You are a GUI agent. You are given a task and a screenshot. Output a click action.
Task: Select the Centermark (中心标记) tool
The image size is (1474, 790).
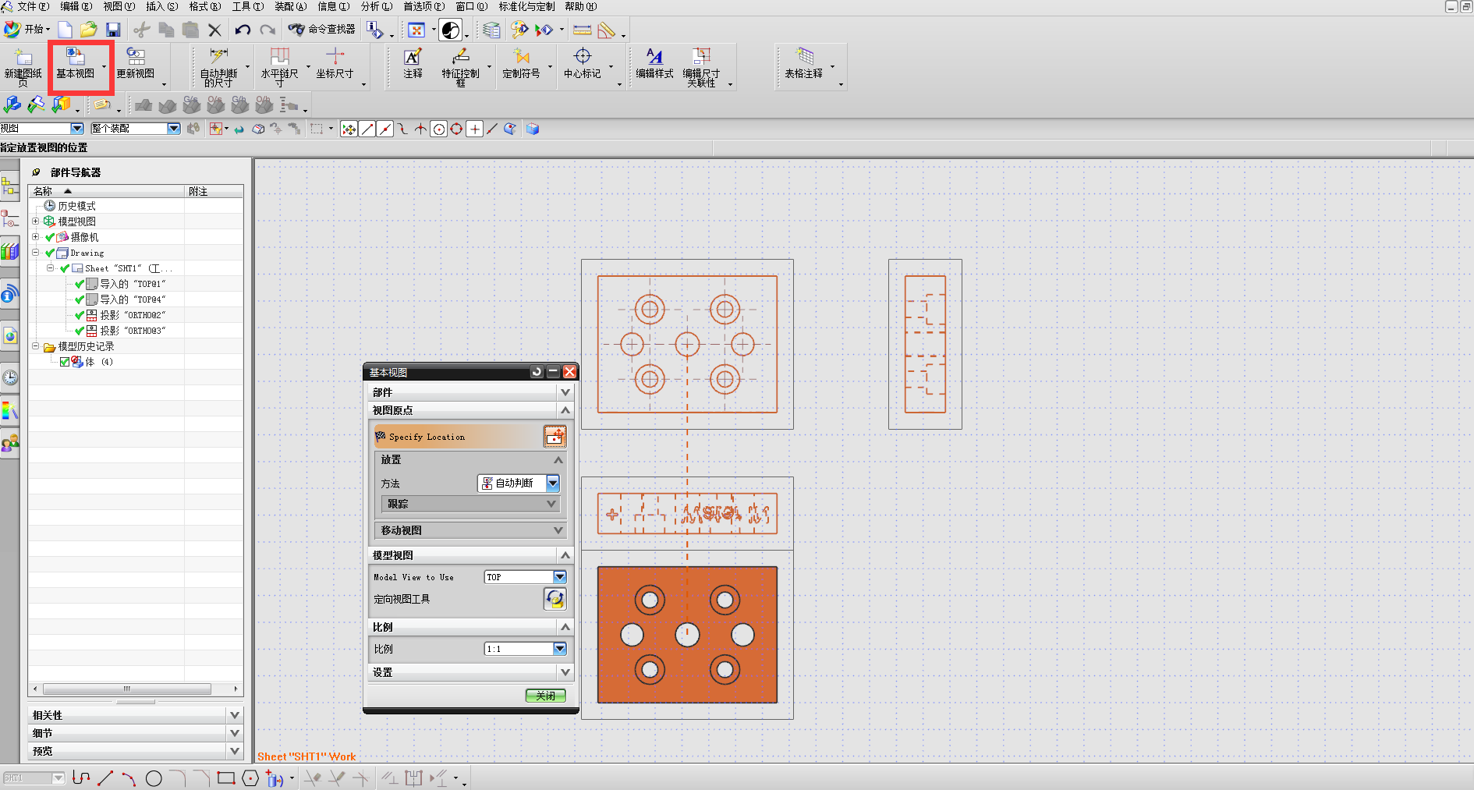(583, 63)
